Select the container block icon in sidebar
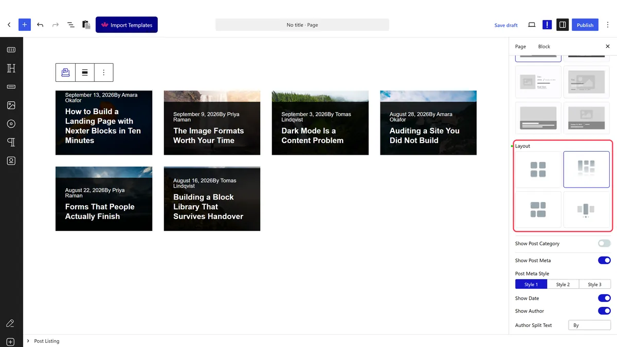The height and width of the screenshot is (347, 617). pos(11,50)
